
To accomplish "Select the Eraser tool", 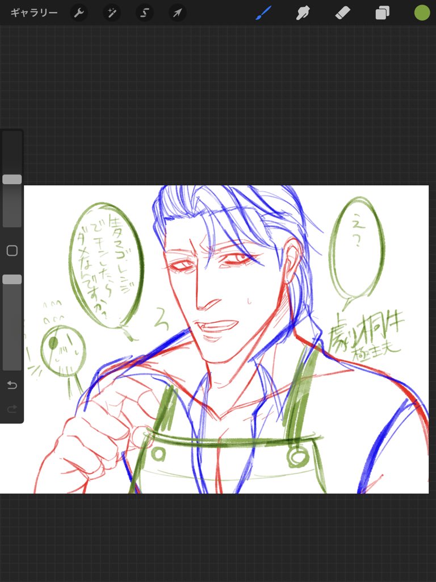I will click(x=342, y=14).
